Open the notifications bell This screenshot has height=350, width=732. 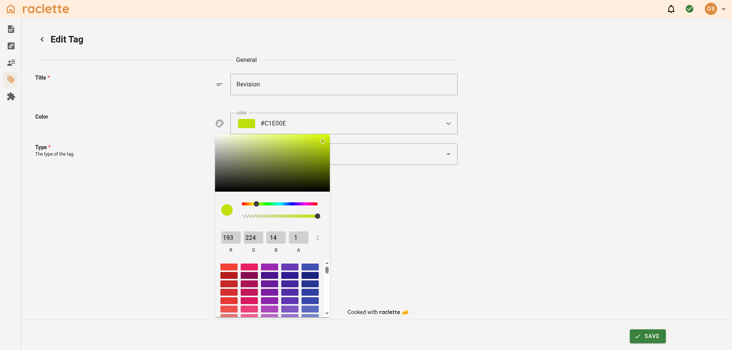(671, 9)
